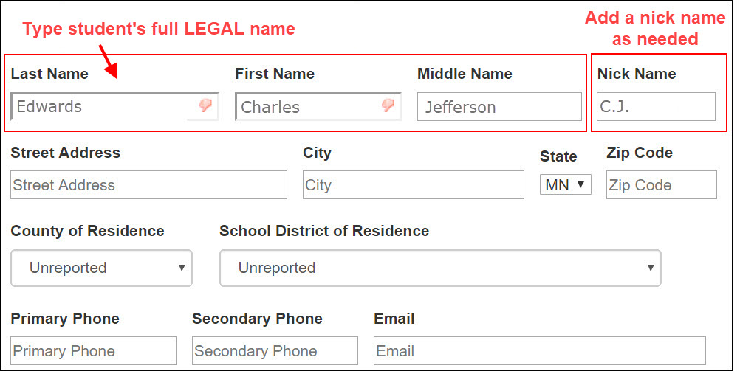Image resolution: width=740 pixels, height=371 pixels.
Task: Click the bold Last Name label
Action: point(49,74)
